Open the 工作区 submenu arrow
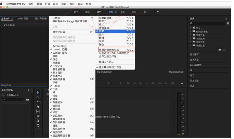The height and width of the screenshot is (139, 234). tap(92, 18)
